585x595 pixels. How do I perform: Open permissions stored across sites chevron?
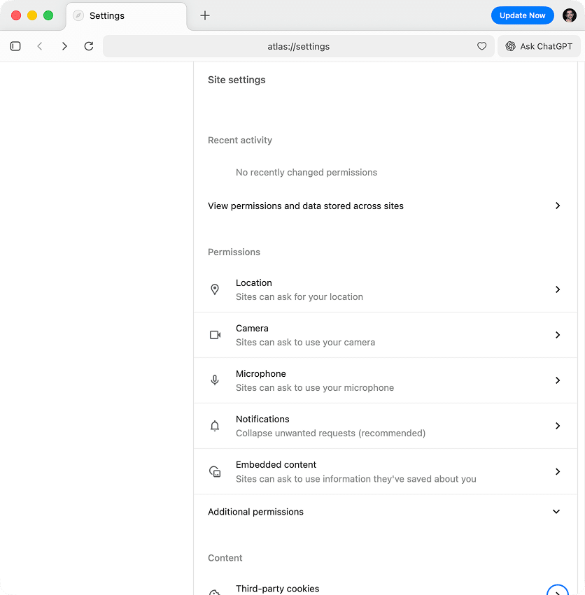click(558, 206)
